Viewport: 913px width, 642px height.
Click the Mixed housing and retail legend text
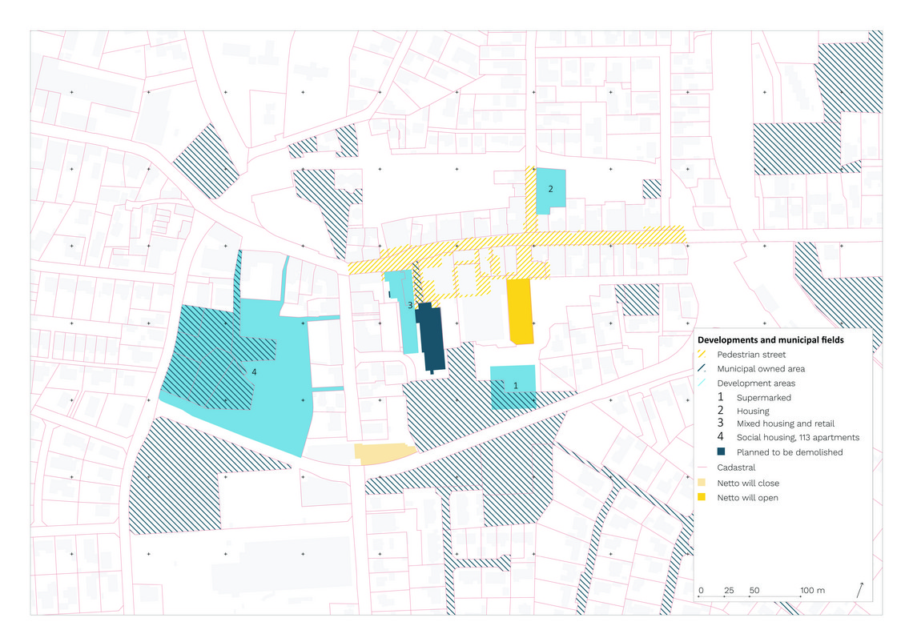point(786,423)
